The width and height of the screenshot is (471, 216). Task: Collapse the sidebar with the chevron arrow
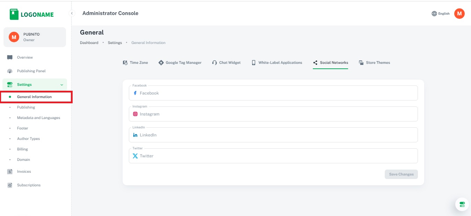(x=72, y=13)
